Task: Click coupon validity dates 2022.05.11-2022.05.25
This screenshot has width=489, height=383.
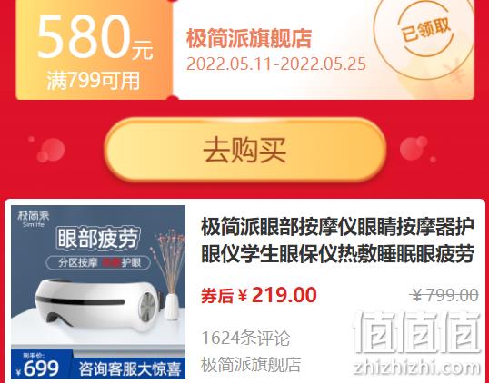Action: [x=276, y=64]
